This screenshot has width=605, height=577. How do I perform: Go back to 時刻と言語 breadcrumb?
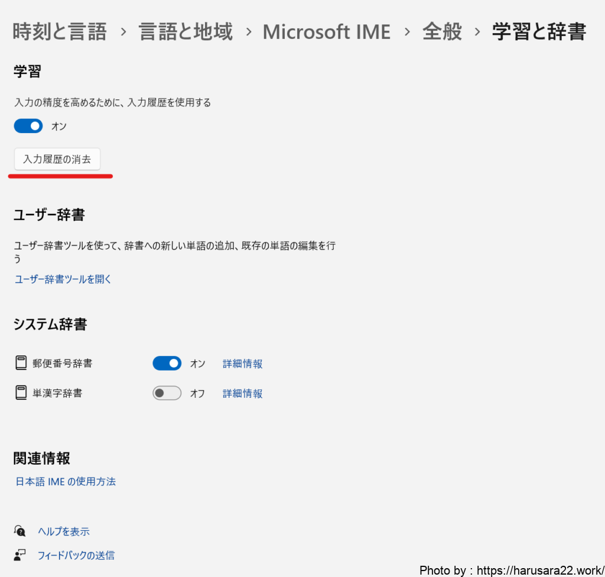coord(60,32)
